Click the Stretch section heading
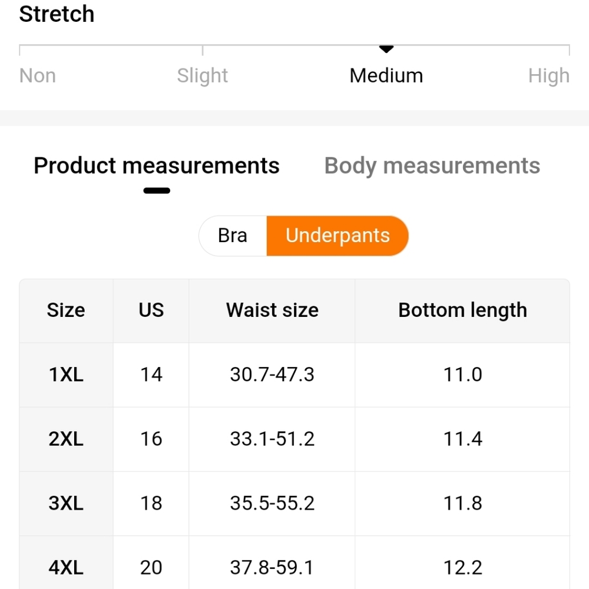Viewport: 589px width, 589px height. point(57,14)
